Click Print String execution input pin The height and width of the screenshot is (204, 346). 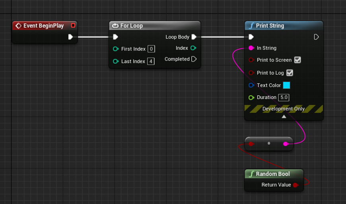(x=251, y=37)
